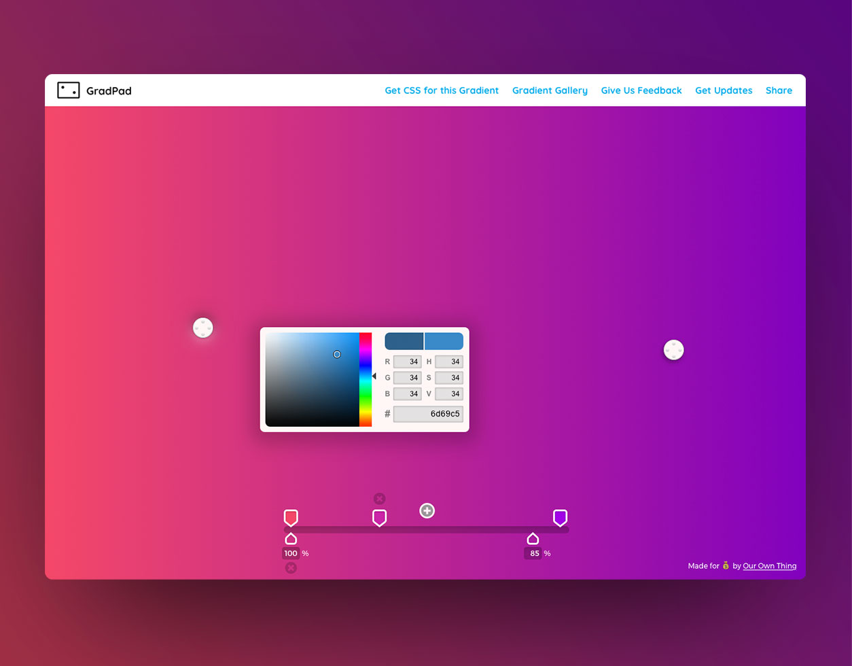Click the lemon icon beside 'Made for'
Viewport: 852px width, 666px height.
tap(726, 565)
